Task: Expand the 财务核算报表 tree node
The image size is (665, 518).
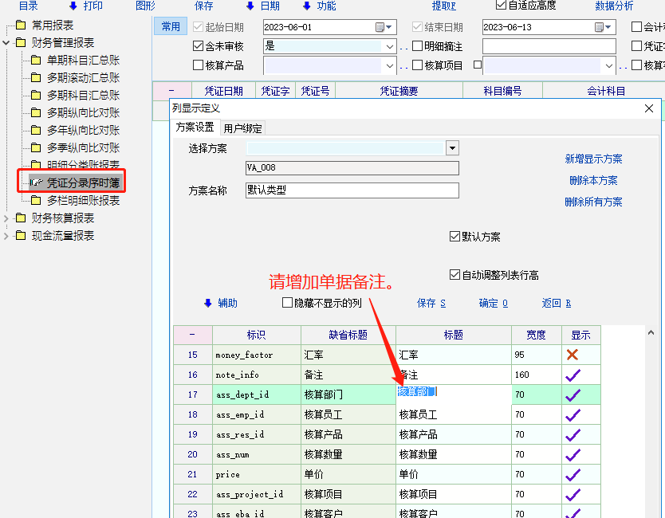Action: click(x=7, y=218)
